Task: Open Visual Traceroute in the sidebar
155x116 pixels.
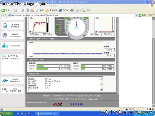Action: pos(12,35)
